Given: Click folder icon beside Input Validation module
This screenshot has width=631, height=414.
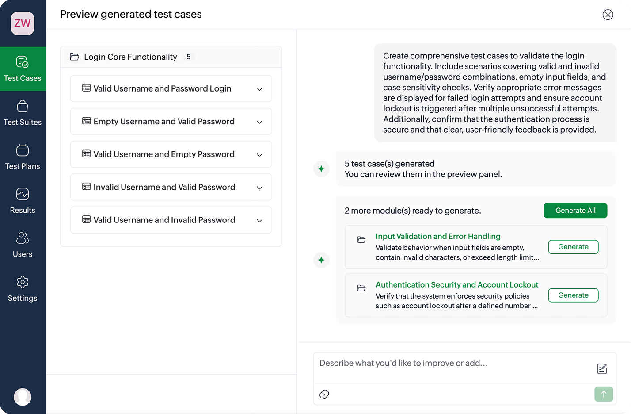Looking at the screenshot, I should coord(361,240).
